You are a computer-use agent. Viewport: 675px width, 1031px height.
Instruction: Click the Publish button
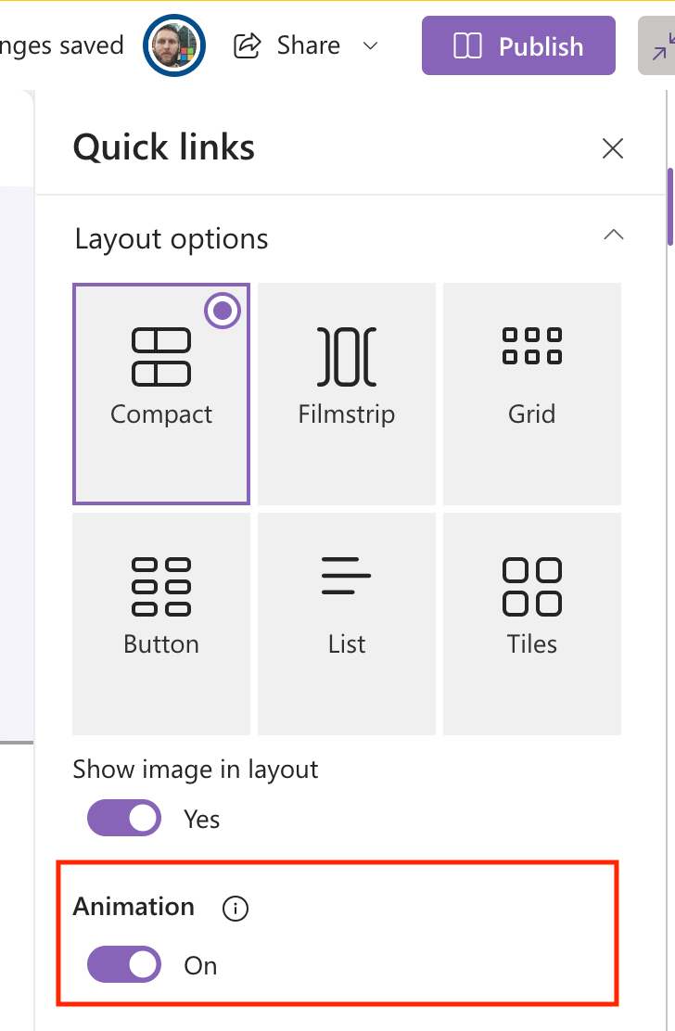(518, 45)
